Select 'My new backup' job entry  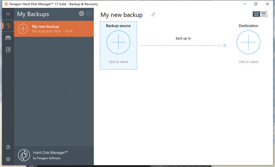click(54, 29)
